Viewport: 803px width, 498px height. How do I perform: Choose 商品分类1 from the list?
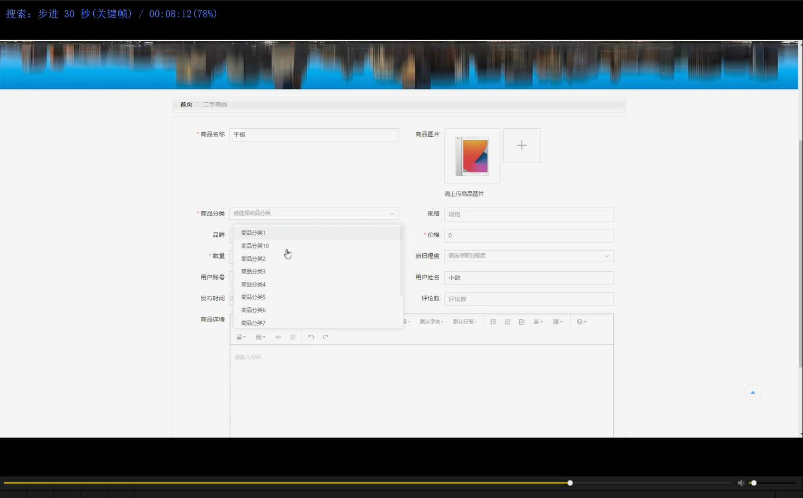coord(317,233)
